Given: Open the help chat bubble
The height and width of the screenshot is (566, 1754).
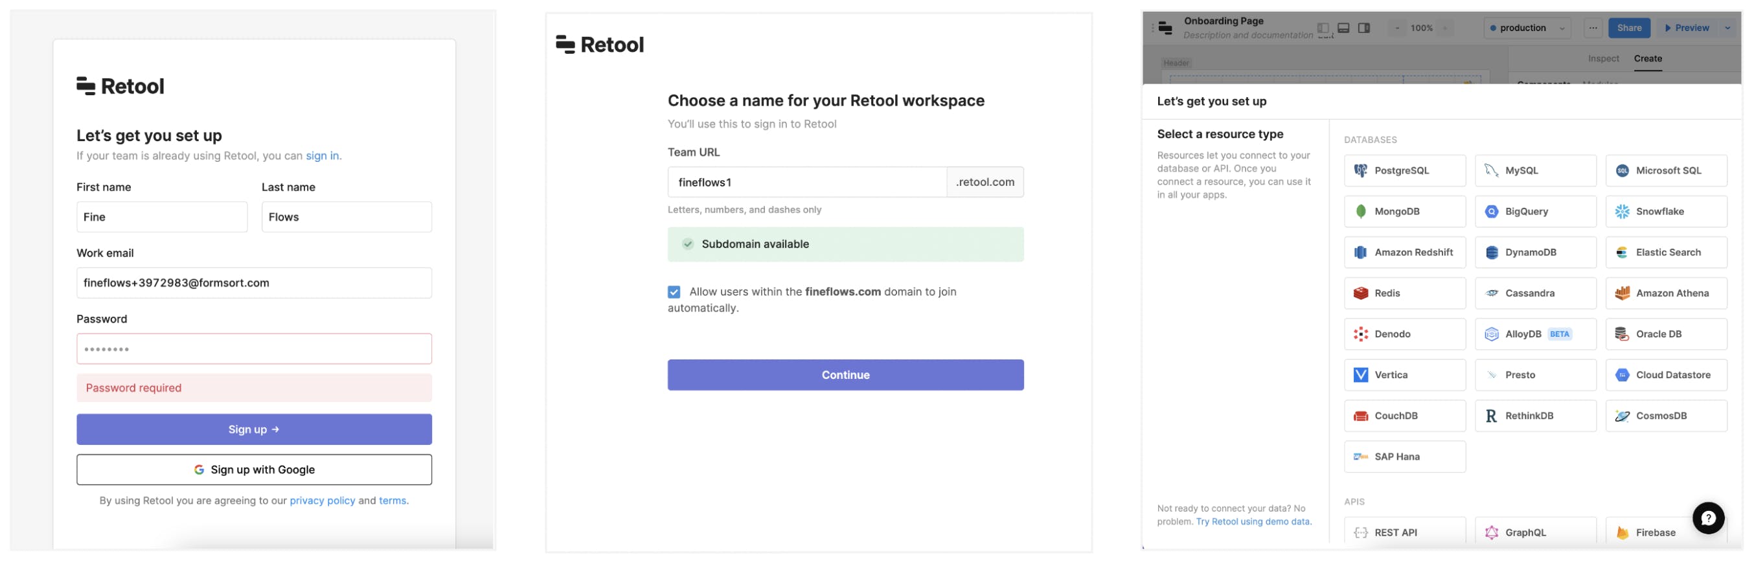Looking at the screenshot, I should tap(1708, 518).
